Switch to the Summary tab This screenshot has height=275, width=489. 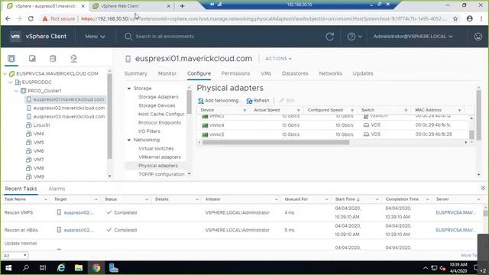(x=136, y=73)
